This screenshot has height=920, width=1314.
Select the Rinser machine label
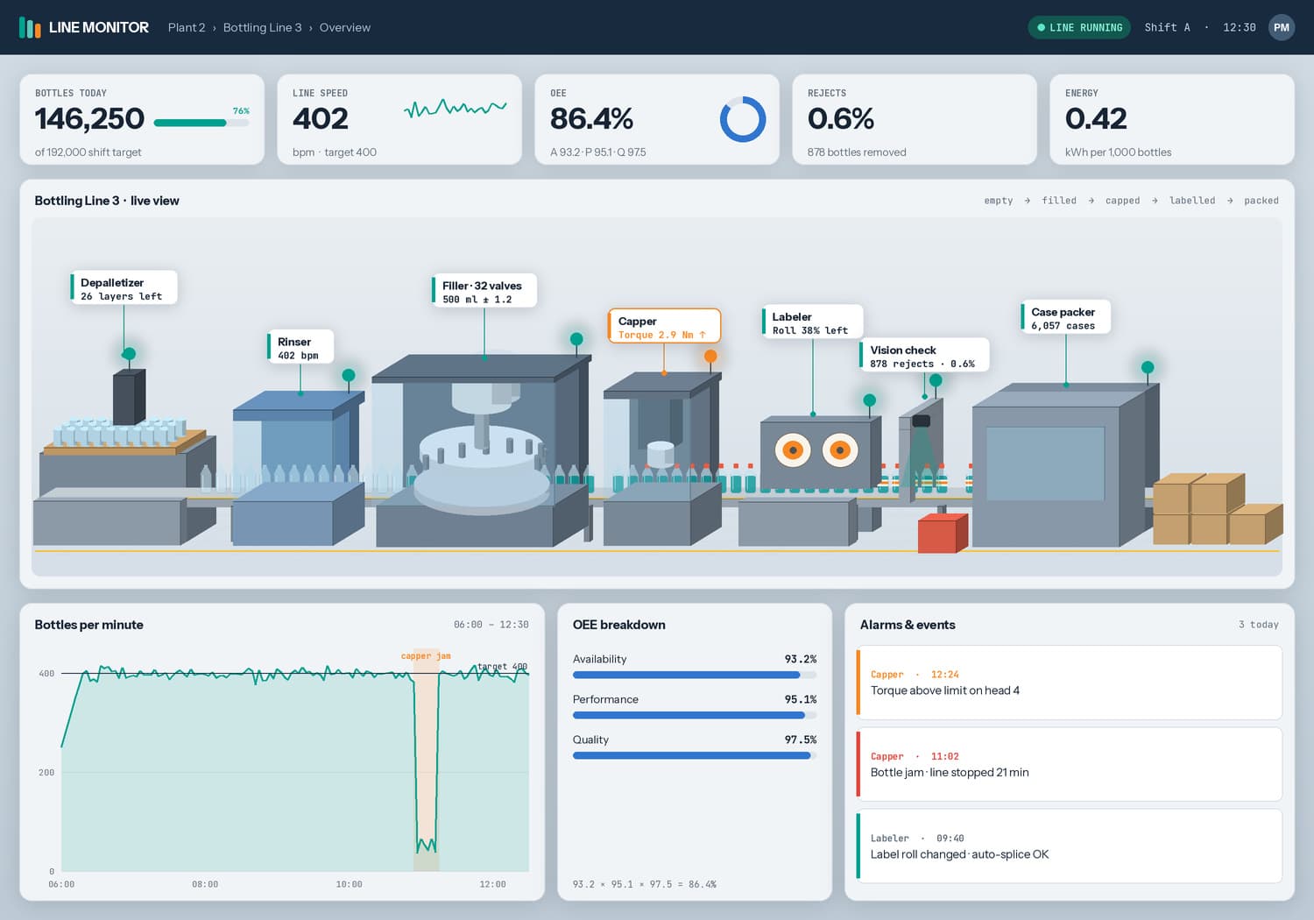(300, 347)
